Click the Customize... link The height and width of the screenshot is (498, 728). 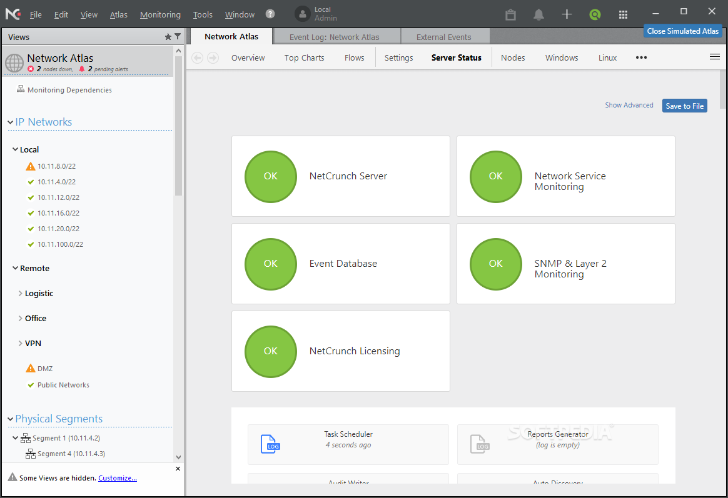[118, 478]
